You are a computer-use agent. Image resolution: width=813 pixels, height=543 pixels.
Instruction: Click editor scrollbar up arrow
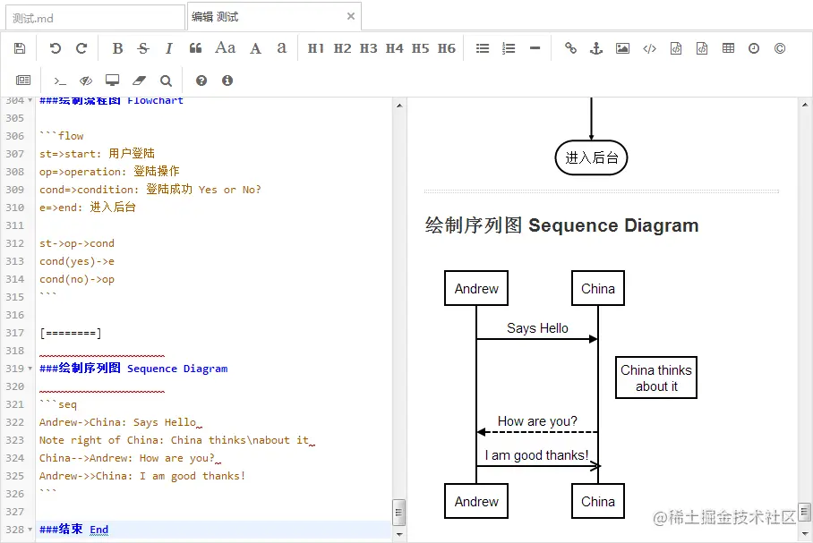point(399,106)
